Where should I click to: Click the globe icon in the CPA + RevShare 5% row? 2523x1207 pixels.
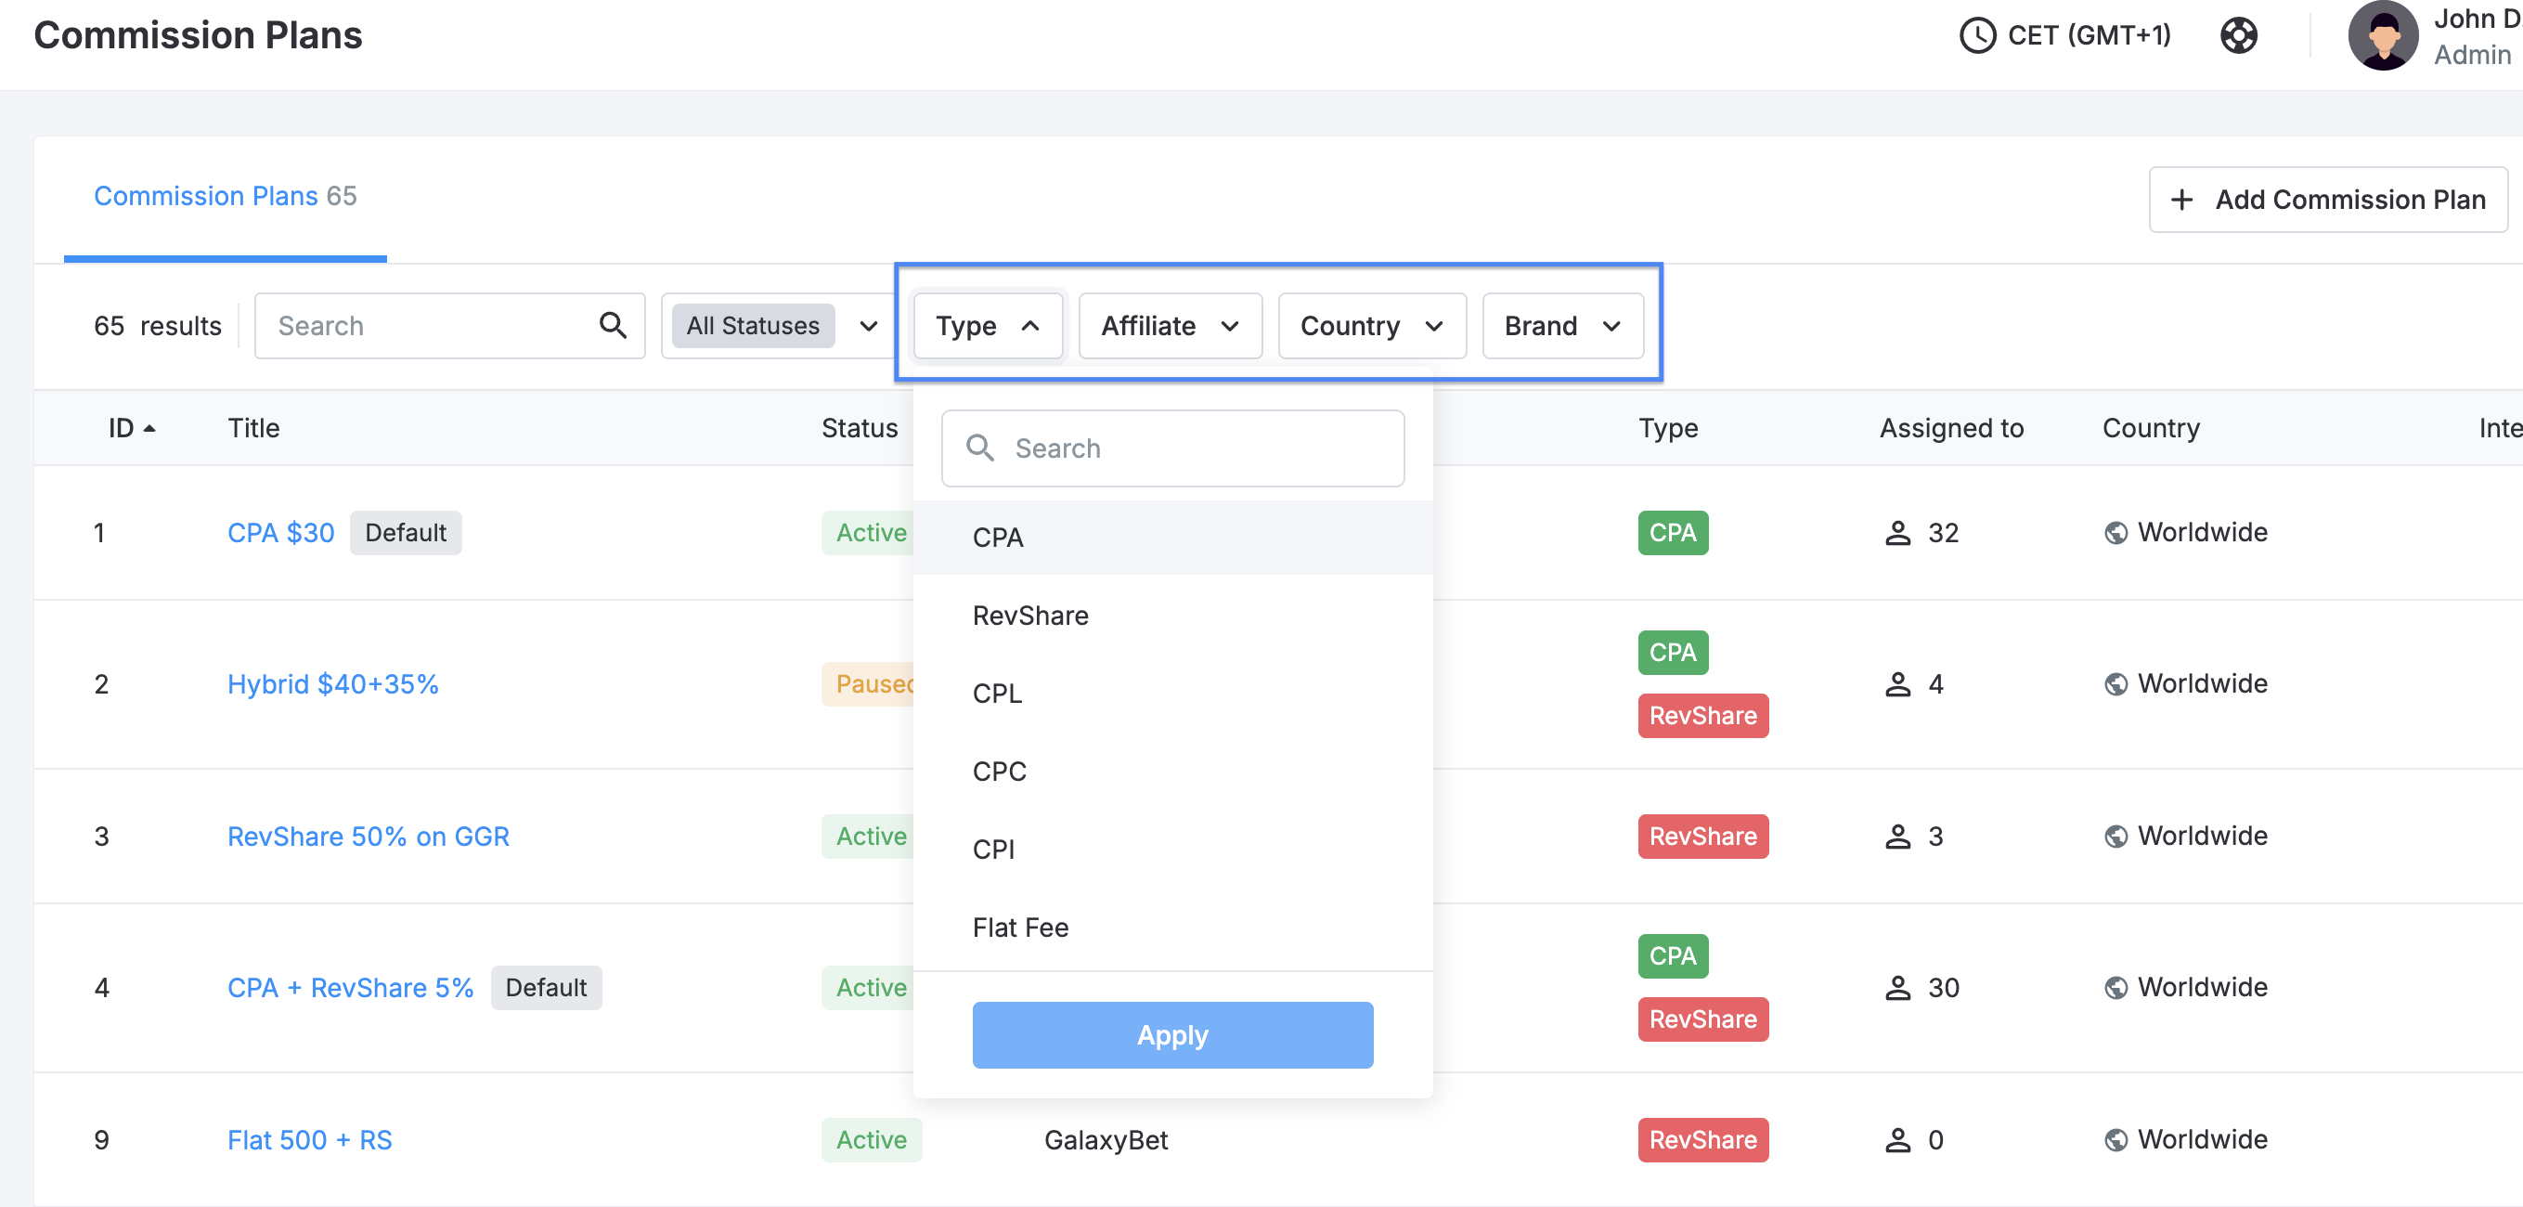pyautogui.click(x=2115, y=988)
